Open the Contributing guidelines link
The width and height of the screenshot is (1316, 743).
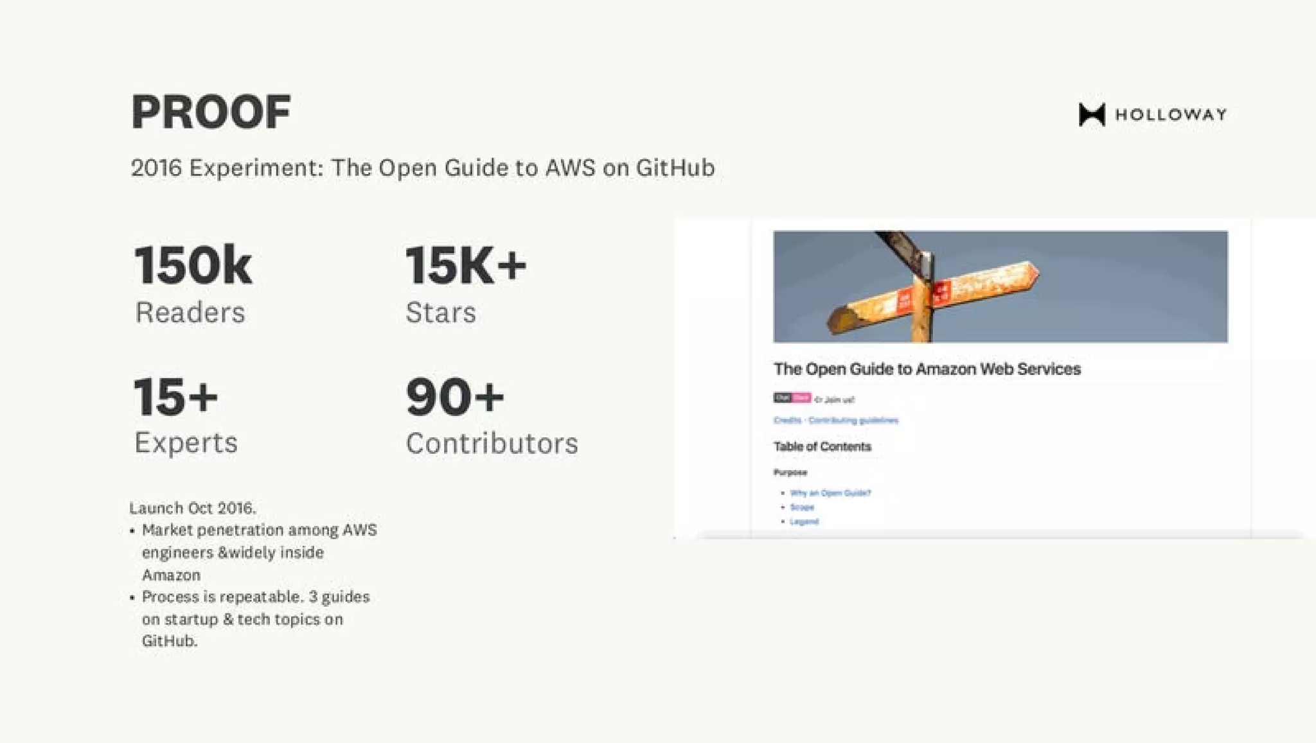[853, 420]
